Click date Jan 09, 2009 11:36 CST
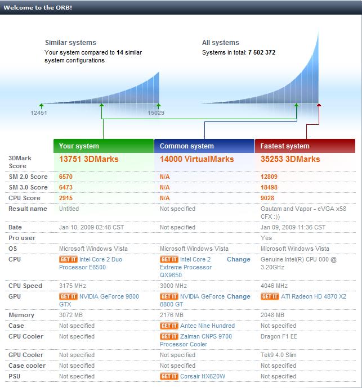This screenshot has width=362, height=388. pyautogui.click(x=293, y=227)
